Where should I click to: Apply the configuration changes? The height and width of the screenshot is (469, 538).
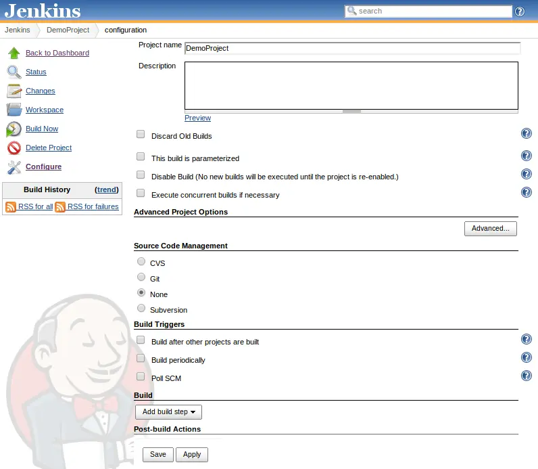pyautogui.click(x=192, y=455)
